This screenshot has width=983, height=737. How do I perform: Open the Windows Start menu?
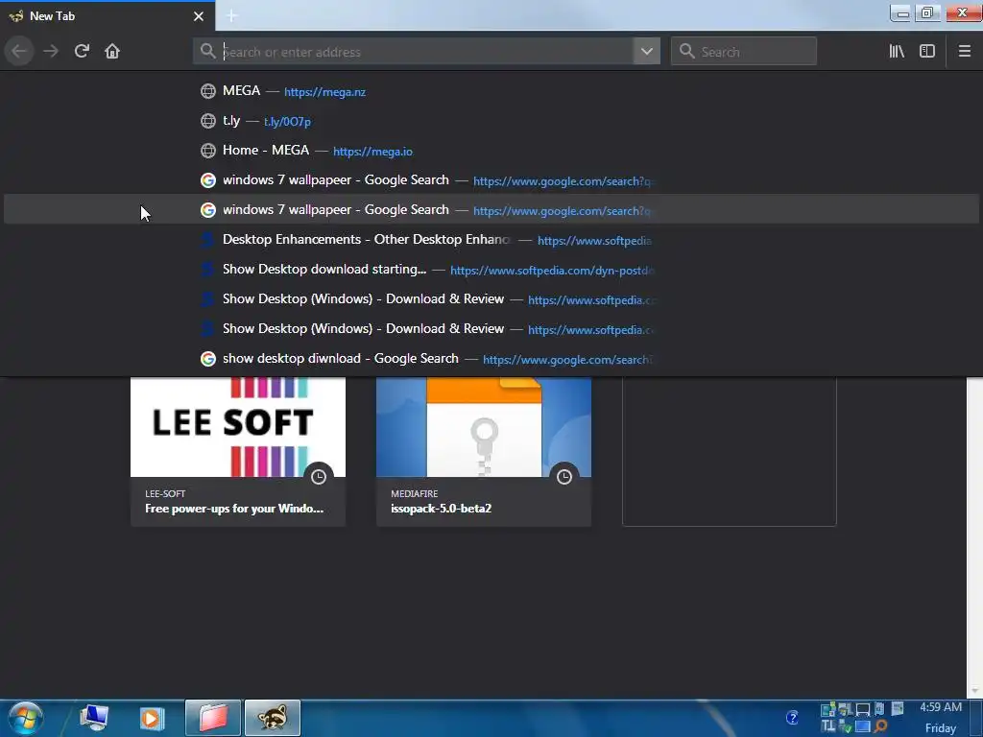pyautogui.click(x=26, y=718)
